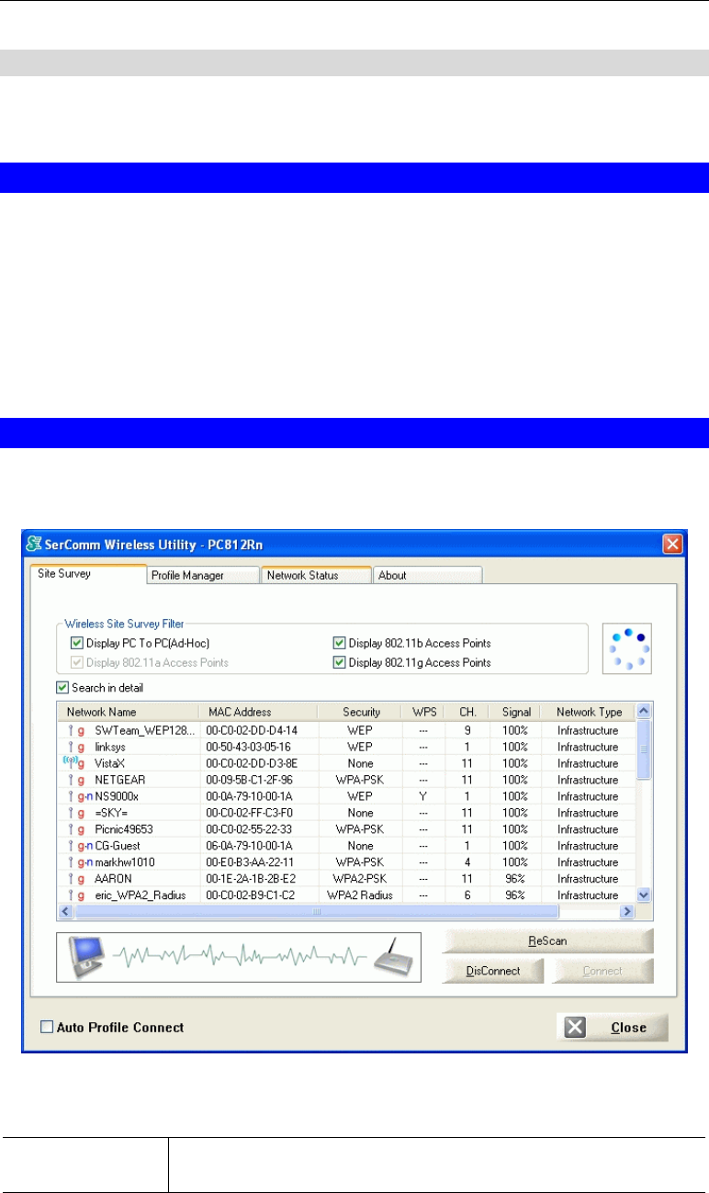Click the scanning spinner animation icon
The height and width of the screenshot is (1193, 709).
[629, 648]
